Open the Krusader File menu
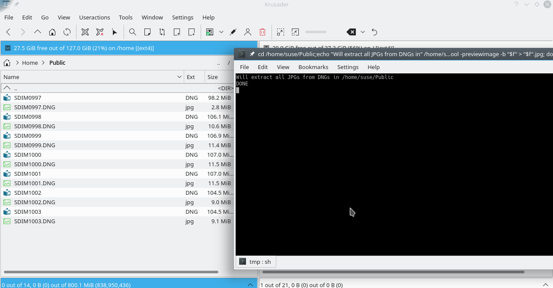This screenshot has width=553, height=288. (x=9, y=17)
